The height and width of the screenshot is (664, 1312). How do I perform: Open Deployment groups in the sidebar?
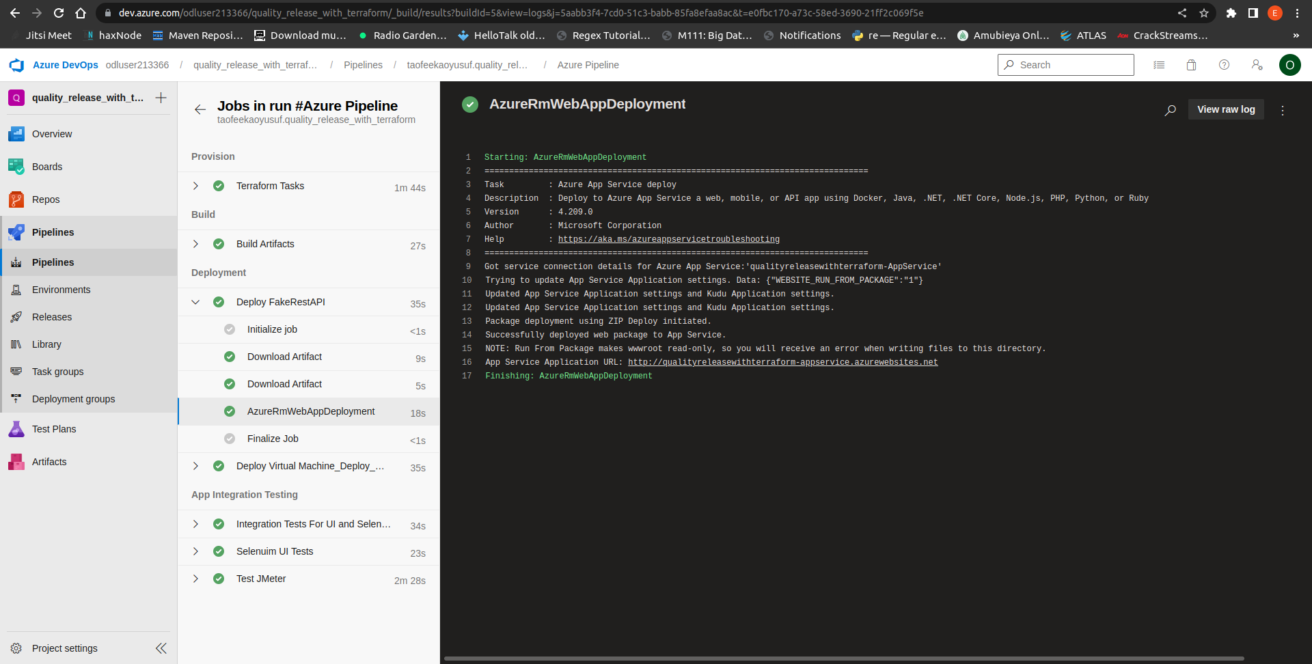89,399
